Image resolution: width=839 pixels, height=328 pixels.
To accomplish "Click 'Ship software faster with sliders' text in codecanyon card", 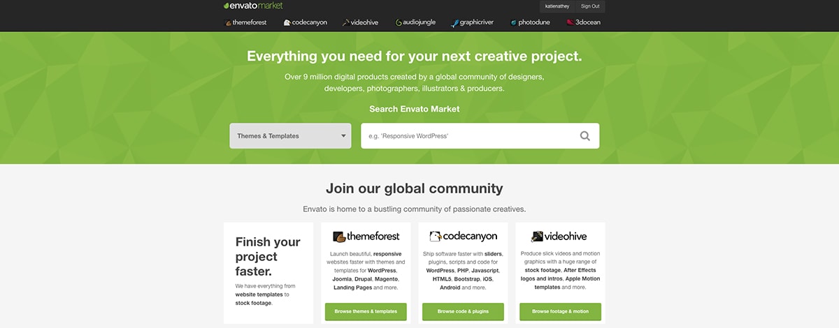I will (463, 253).
